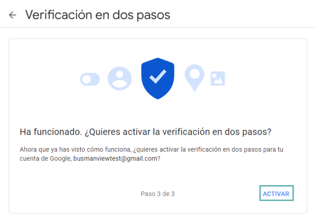Image resolution: width=316 pixels, height=220 pixels.
Task: Click the blue shield checkmark icon
Action: tap(158, 78)
